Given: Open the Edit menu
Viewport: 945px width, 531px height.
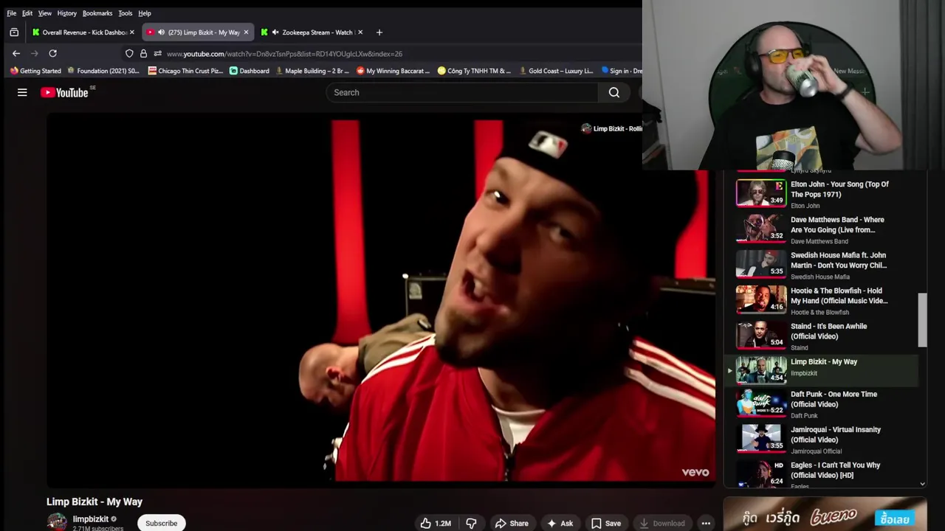Looking at the screenshot, I should (27, 13).
